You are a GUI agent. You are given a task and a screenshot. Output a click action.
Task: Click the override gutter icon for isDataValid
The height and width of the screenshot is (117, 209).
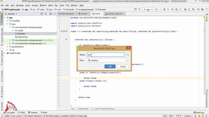coord(66,40)
